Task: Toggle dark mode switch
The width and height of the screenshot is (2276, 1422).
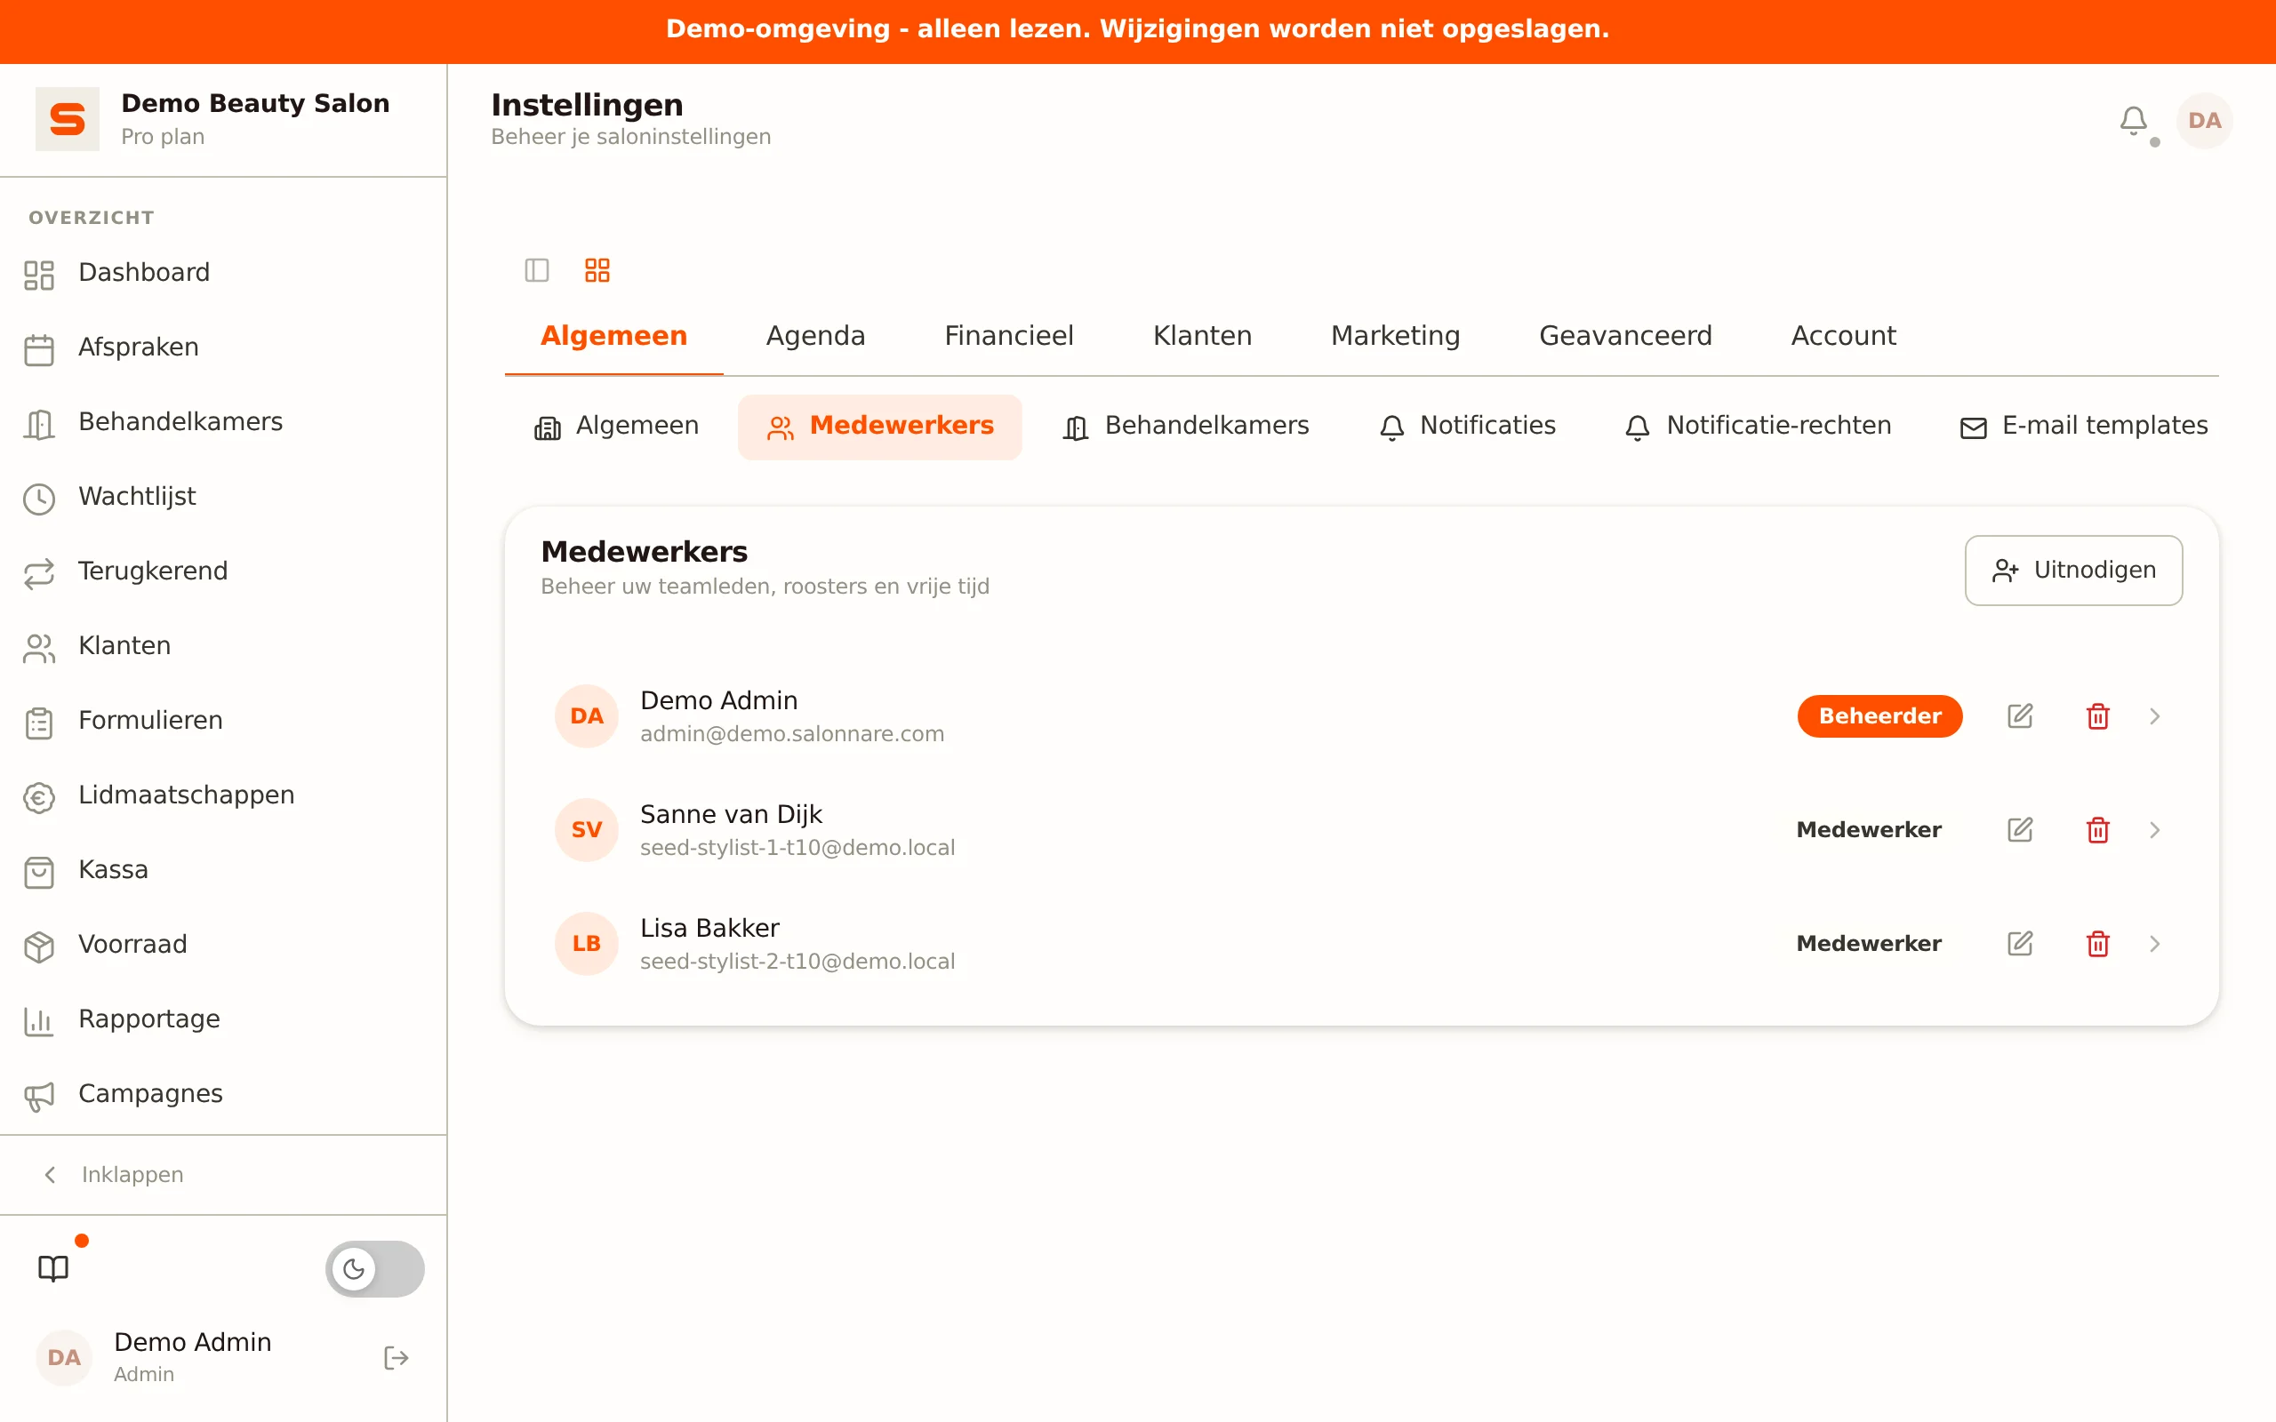Action: point(375,1270)
